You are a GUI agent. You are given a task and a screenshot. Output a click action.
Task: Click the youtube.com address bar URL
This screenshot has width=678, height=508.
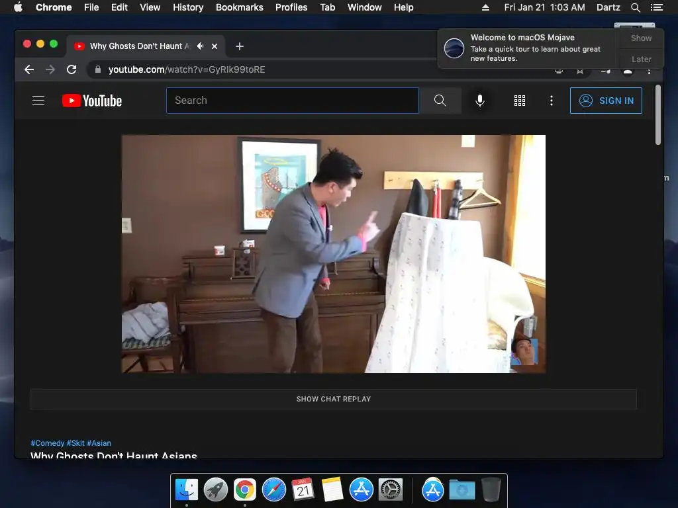tap(186, 69)
